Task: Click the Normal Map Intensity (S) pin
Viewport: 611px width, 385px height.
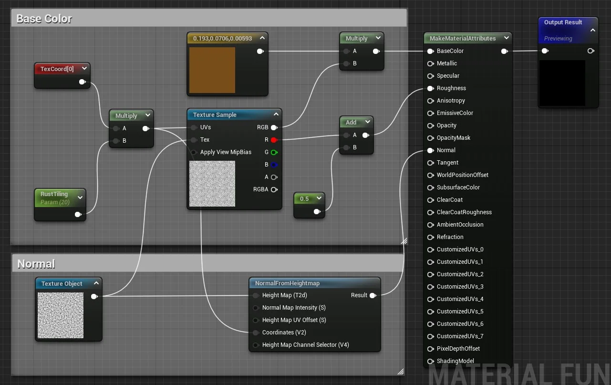Action: click(x=256, y=308)
